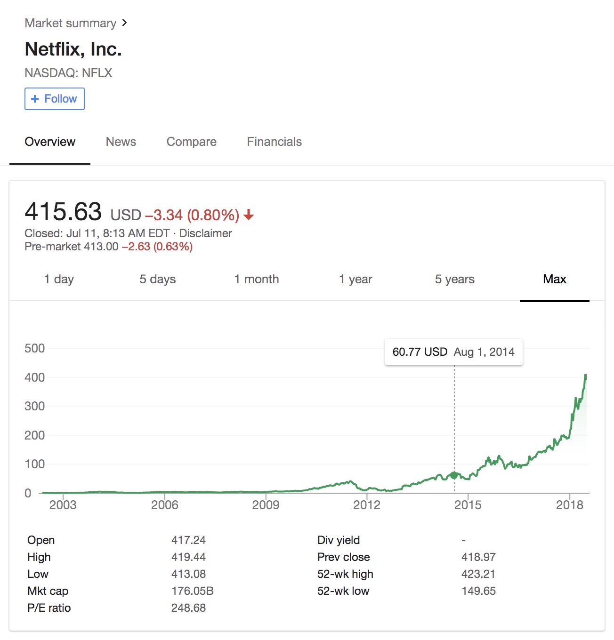This screenshot has height=640, width=614.
Task: Click the Follow button
Action: click(55, 99)
